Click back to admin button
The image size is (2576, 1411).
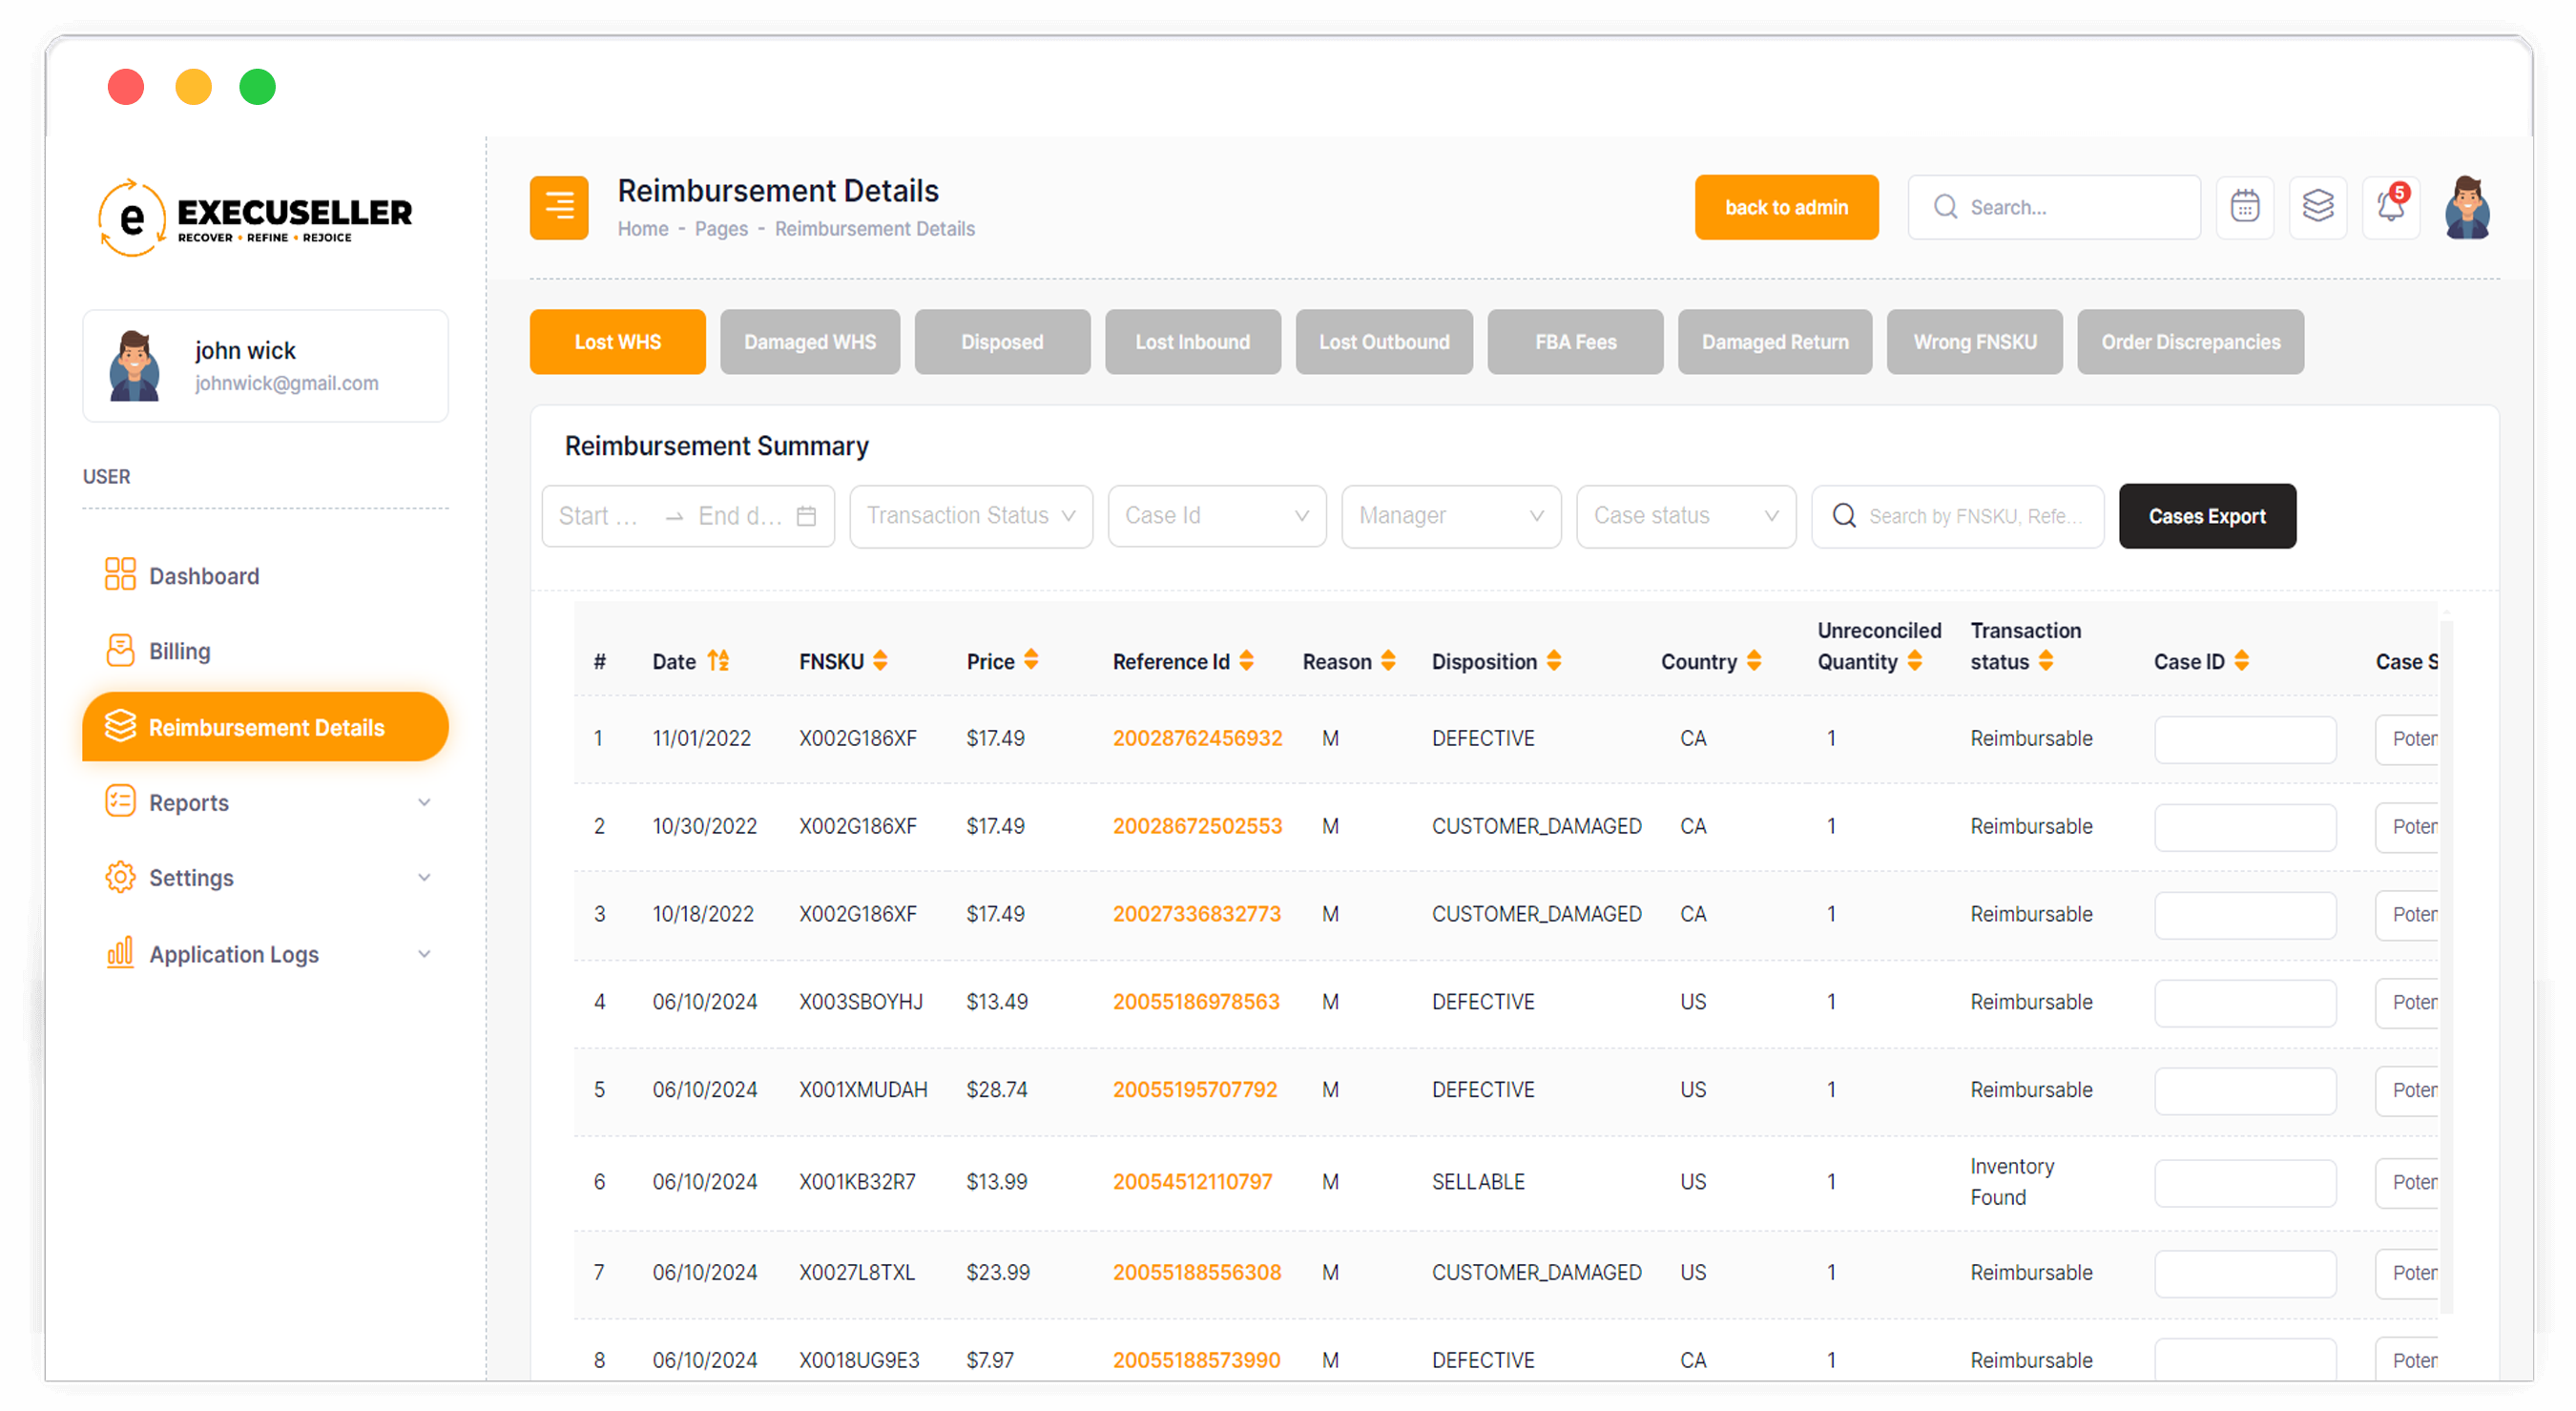(1786, 207)
